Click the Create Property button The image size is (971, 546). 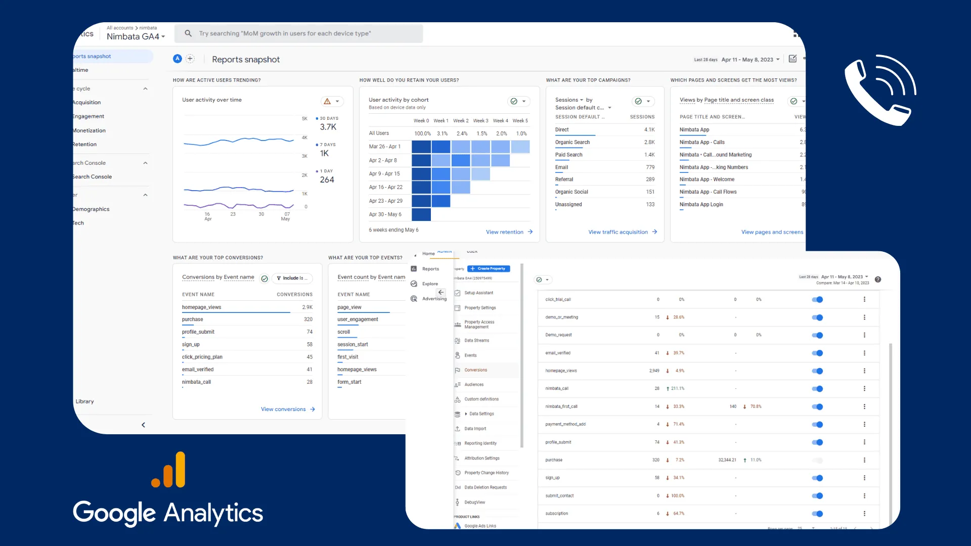pyautogui.click(x=489, y=268)
